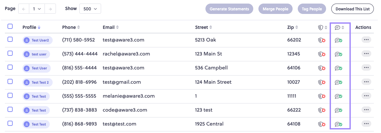Image resolution: width=381 pixels, height=133 pixels.
Task: Sort the table by Zip column
Action: (x=293, y=27)
